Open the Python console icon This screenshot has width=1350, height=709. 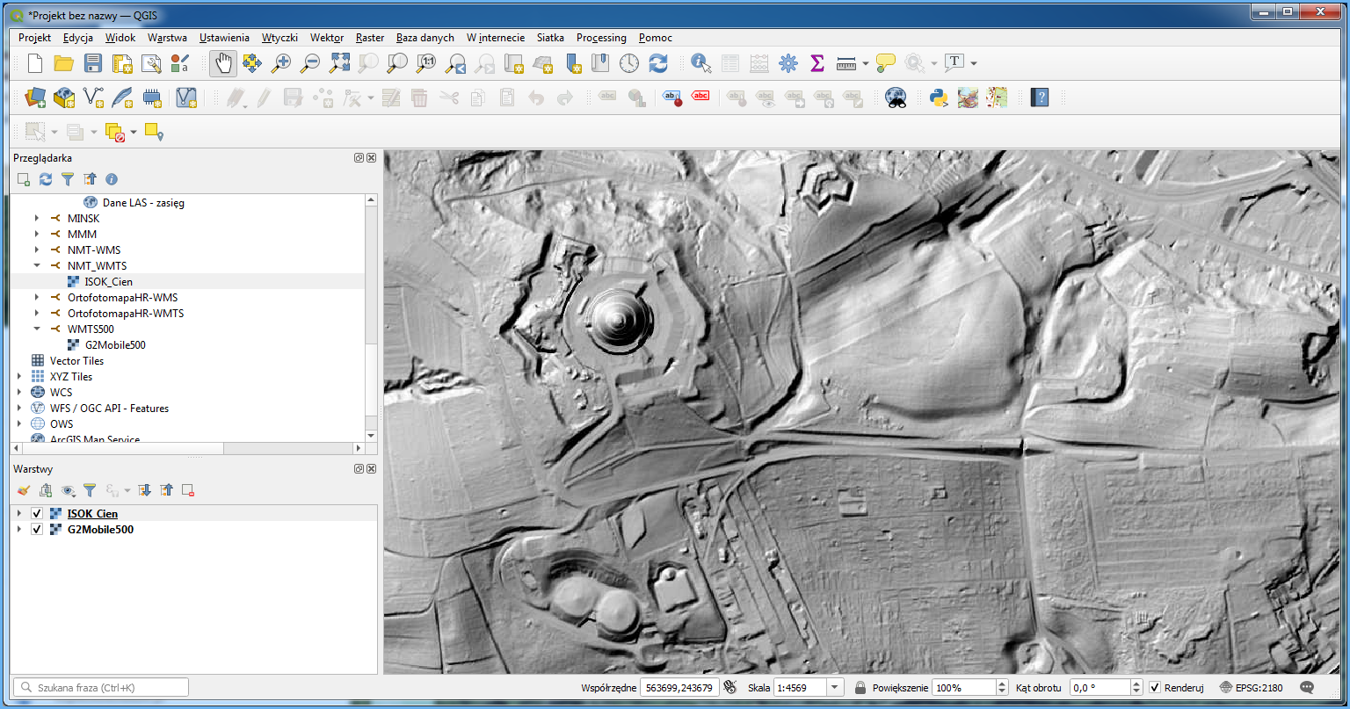939,98
